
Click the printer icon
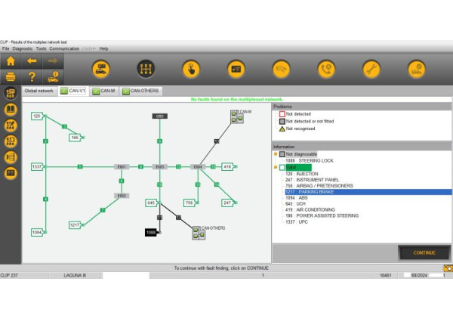[11, 76]
